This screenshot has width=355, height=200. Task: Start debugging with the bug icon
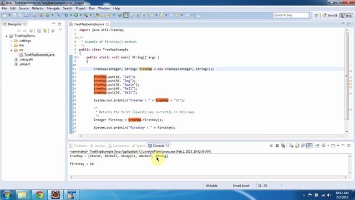(x=66, y=15)
